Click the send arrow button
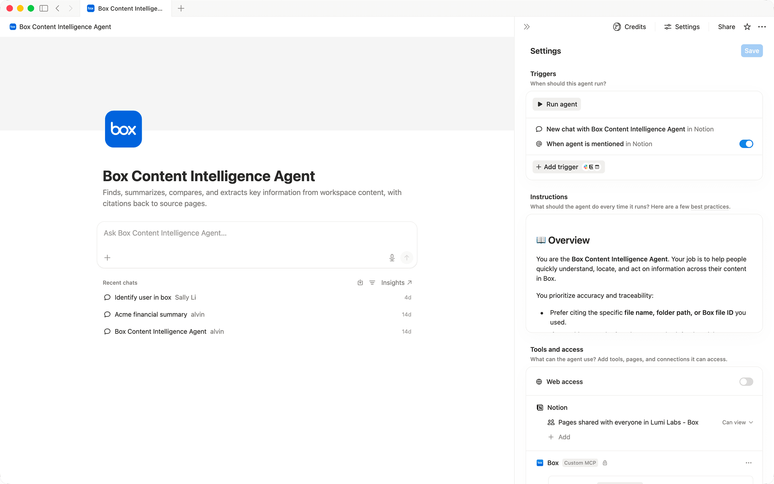This screenshot has height=484, width=774. click(x=407, y=258)
